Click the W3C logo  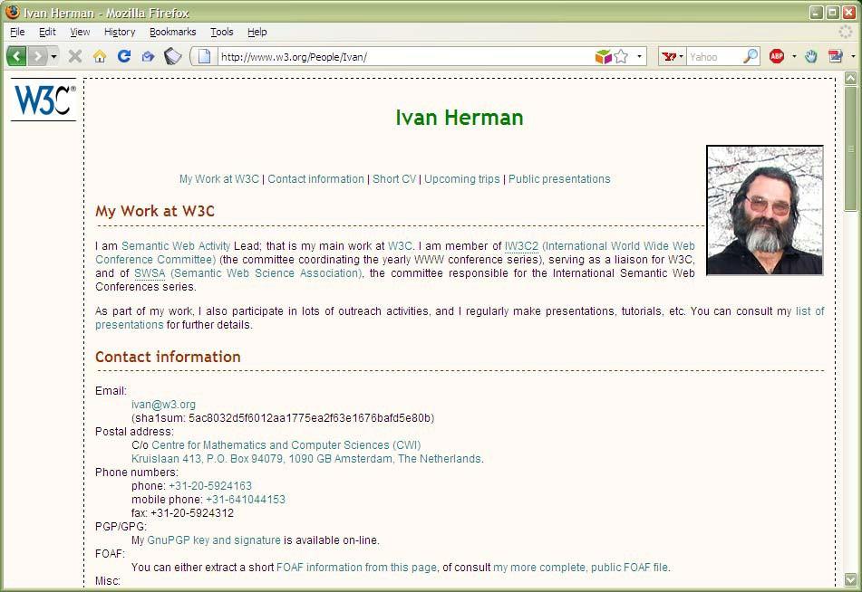(x=44, y=100)
